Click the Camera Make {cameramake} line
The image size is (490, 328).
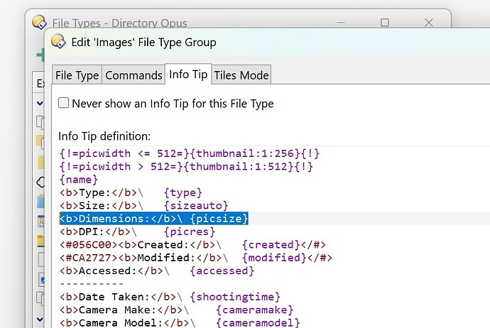[177, 310]
